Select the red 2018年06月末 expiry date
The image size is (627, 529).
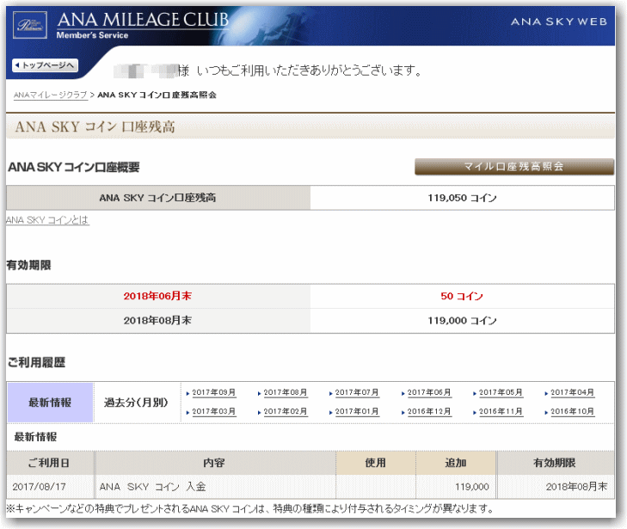[157, 296]
